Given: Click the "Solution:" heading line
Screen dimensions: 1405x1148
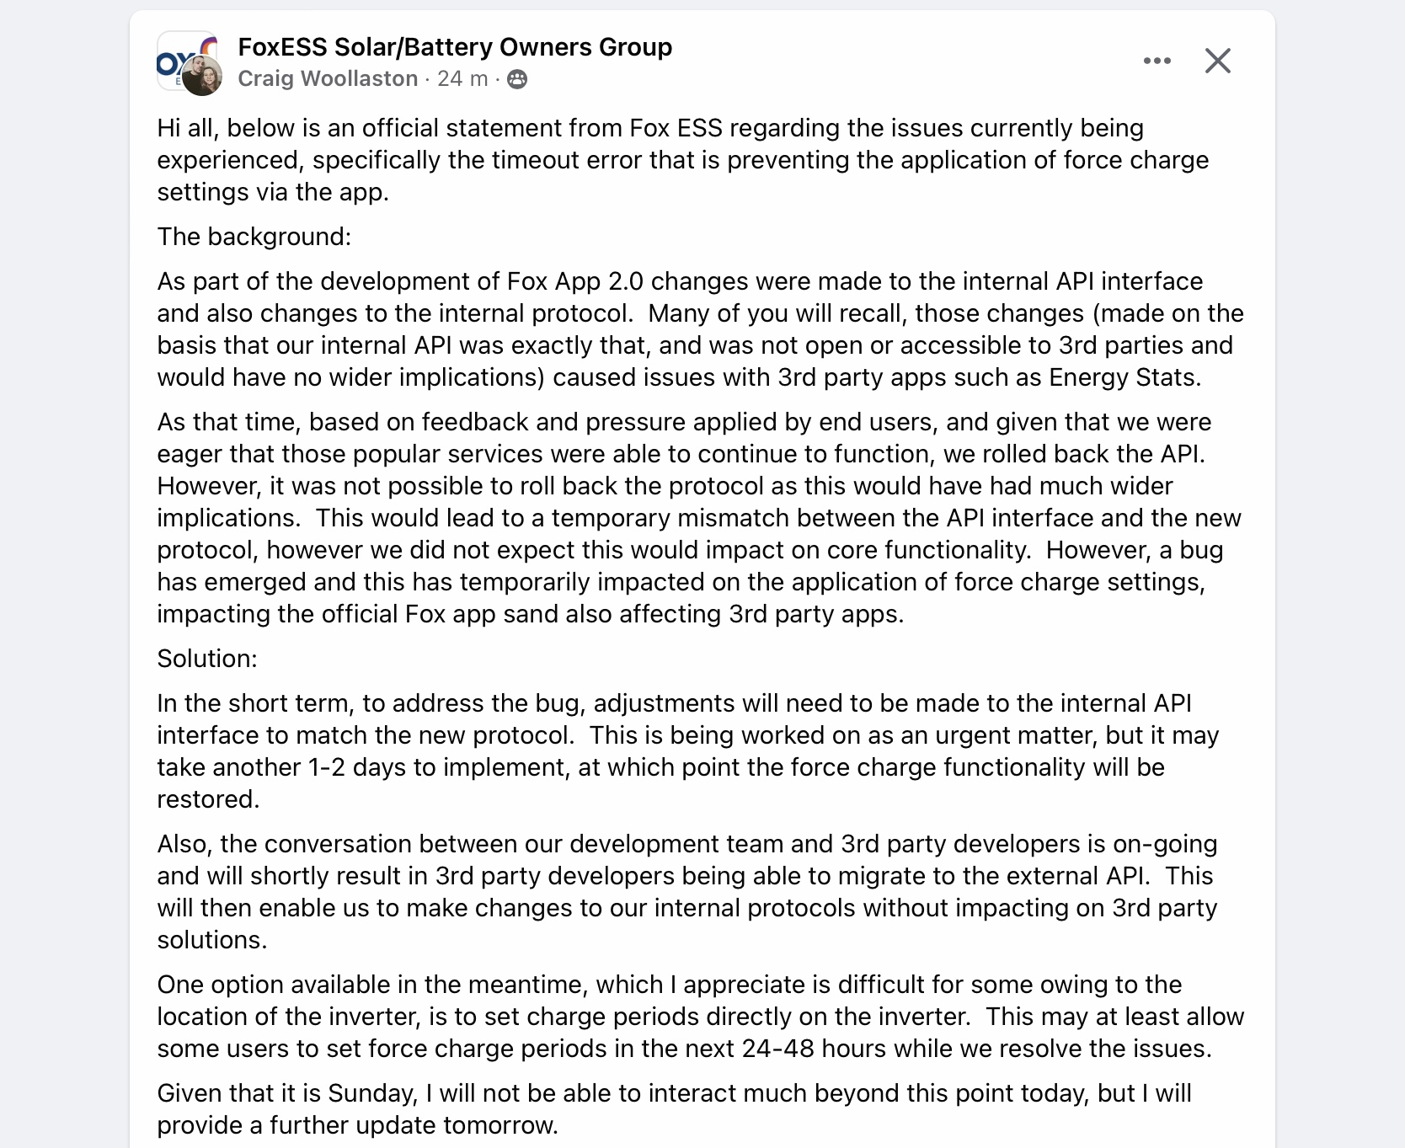Looking at the screenshot, I should (207, 659).
